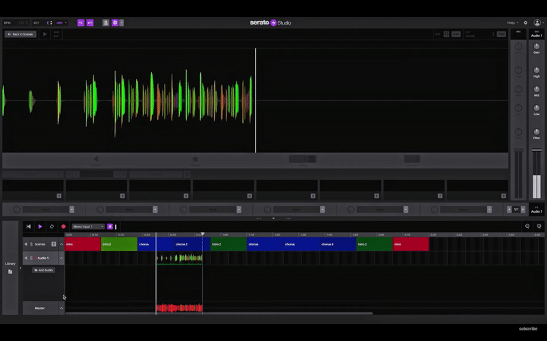Click the red Record button
547x341 pixels.
(x=64, y=226)
